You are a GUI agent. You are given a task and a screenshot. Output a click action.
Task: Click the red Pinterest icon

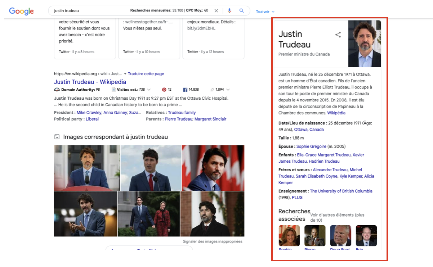164,90
